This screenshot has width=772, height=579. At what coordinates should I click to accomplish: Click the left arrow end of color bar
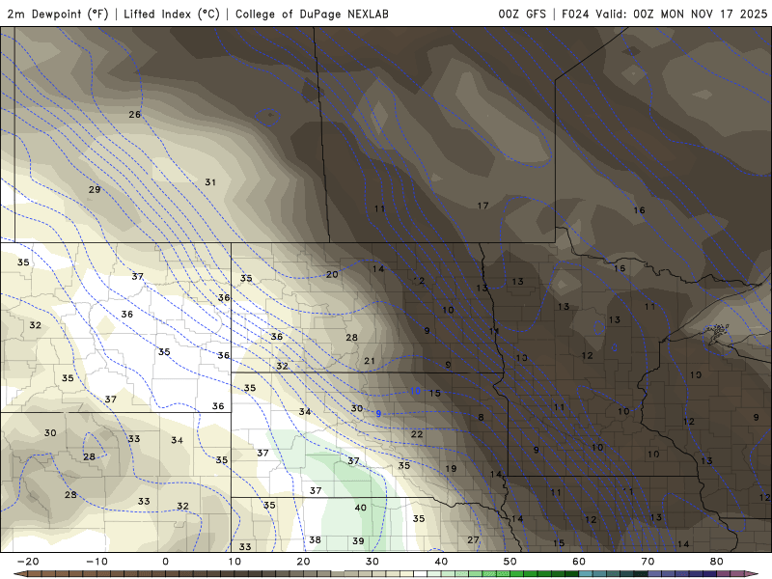pyautogui.click(x=19, y=574)
